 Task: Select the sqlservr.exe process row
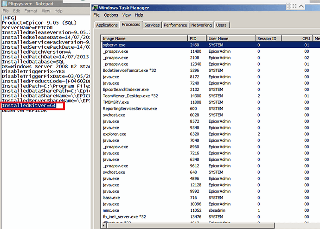211,45
